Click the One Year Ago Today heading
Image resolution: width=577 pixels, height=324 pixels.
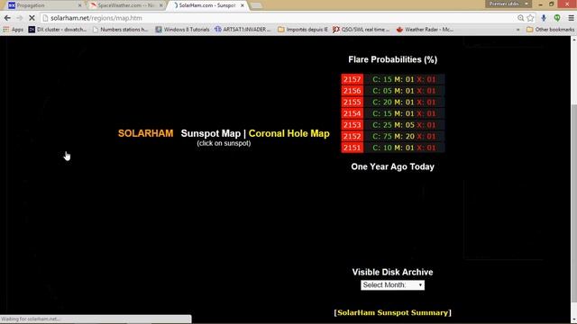coord(393,166)
